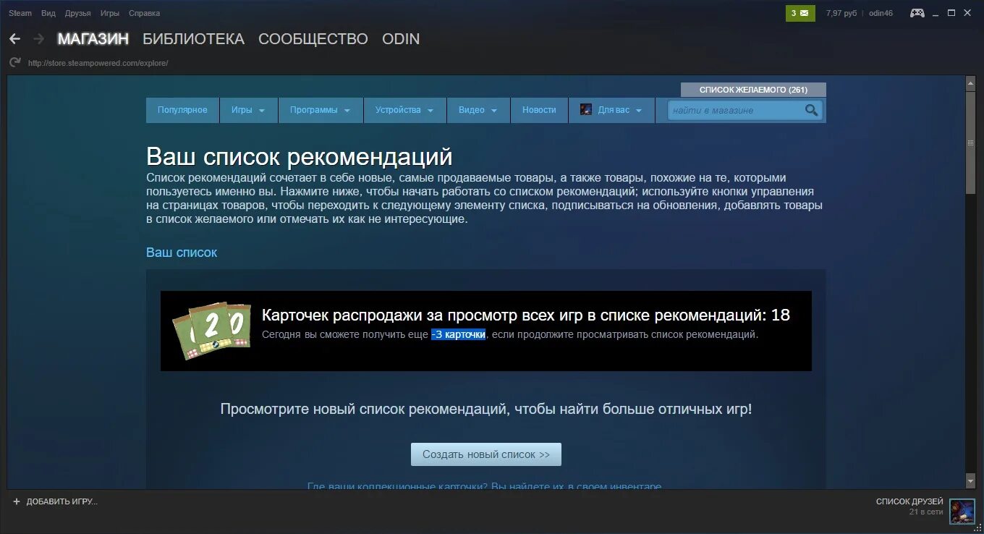Image resolution: width=984 pixels, height=534 pixels.
Task: Open the Steam menu
Action: coord(20,13)
